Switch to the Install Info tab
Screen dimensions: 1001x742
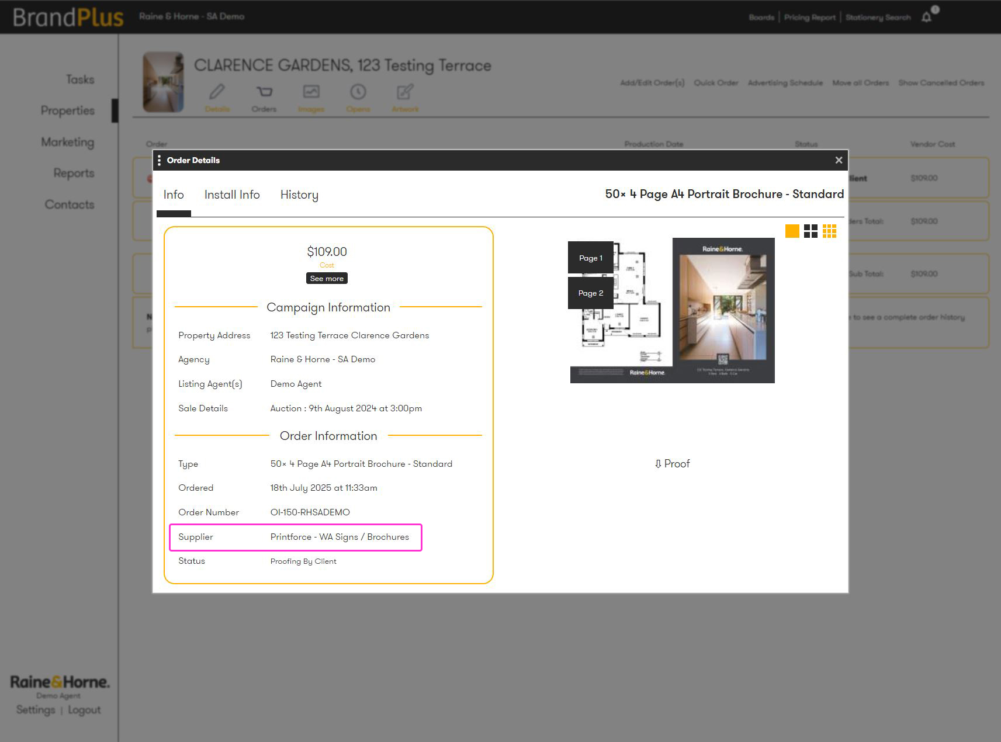[232, 195]
